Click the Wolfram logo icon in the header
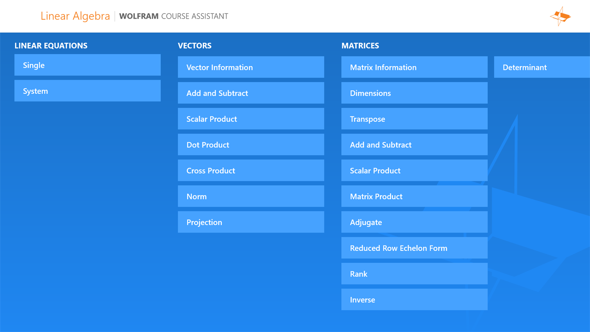This screenshot has height=332, width=590. point(560,16)
